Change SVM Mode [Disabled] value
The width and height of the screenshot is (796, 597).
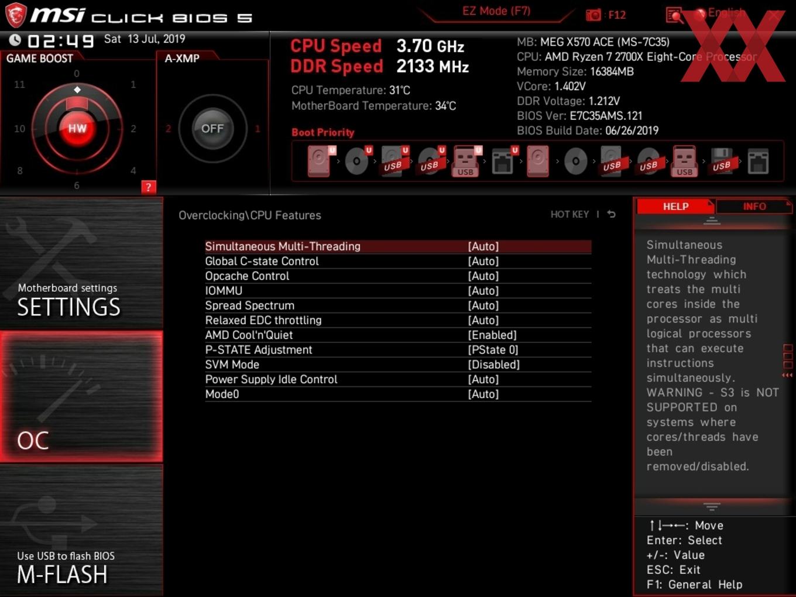tap(494, 364)
